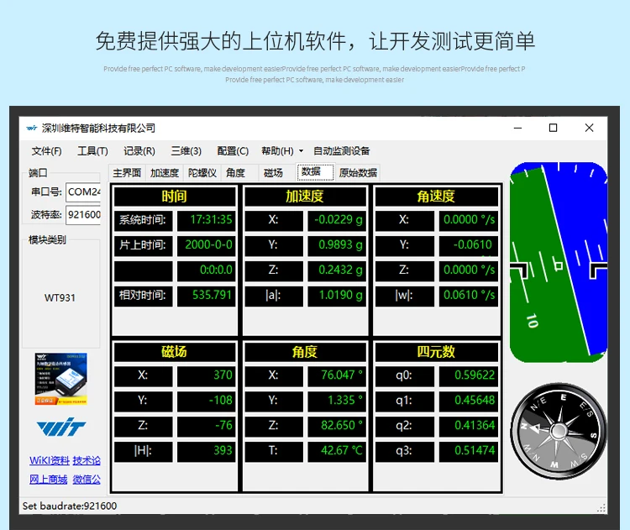Click |w| value 0.0610 °/s
This screenshot has width=630, height=530.
coord(469,296)
